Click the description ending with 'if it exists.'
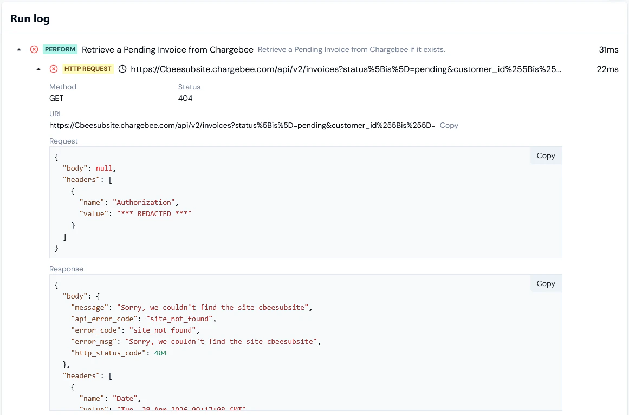The width and height of the screenshot is (629, 415). coord(352,50)
